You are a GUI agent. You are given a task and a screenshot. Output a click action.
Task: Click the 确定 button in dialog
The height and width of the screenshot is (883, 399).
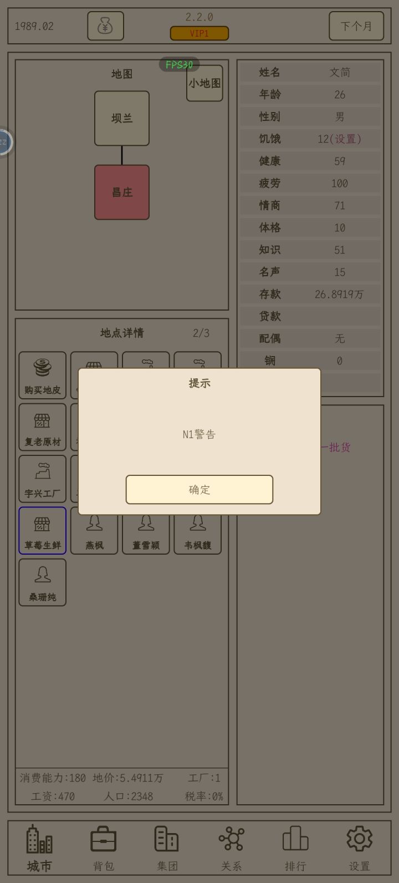tap(199, 489)
